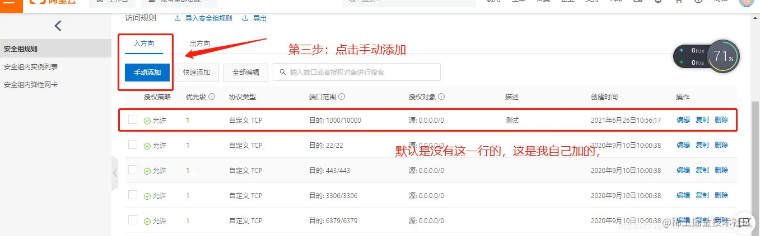Click the 目的: 1000/10000 port cell
The height and width of the screenshot is (236, 760).
click(335, 120)
